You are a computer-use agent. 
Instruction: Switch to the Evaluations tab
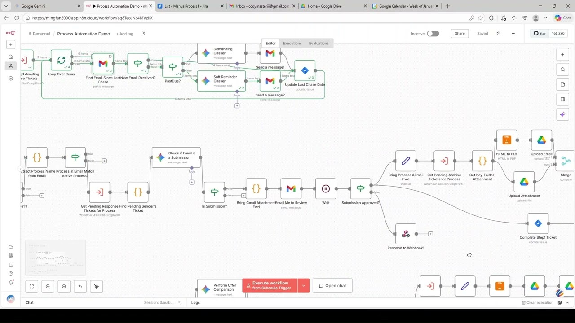tap(318, 43)
